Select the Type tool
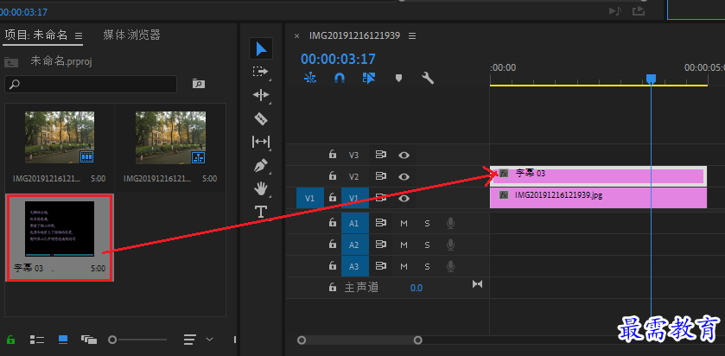The width and height of the screenshot is (725, 356). coord(261,213)
